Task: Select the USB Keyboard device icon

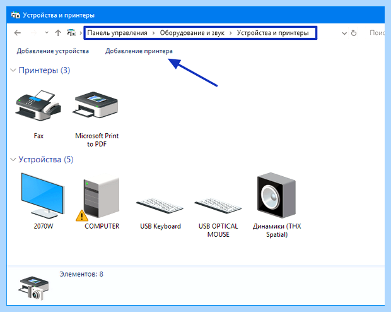Action: click(160, 205)
